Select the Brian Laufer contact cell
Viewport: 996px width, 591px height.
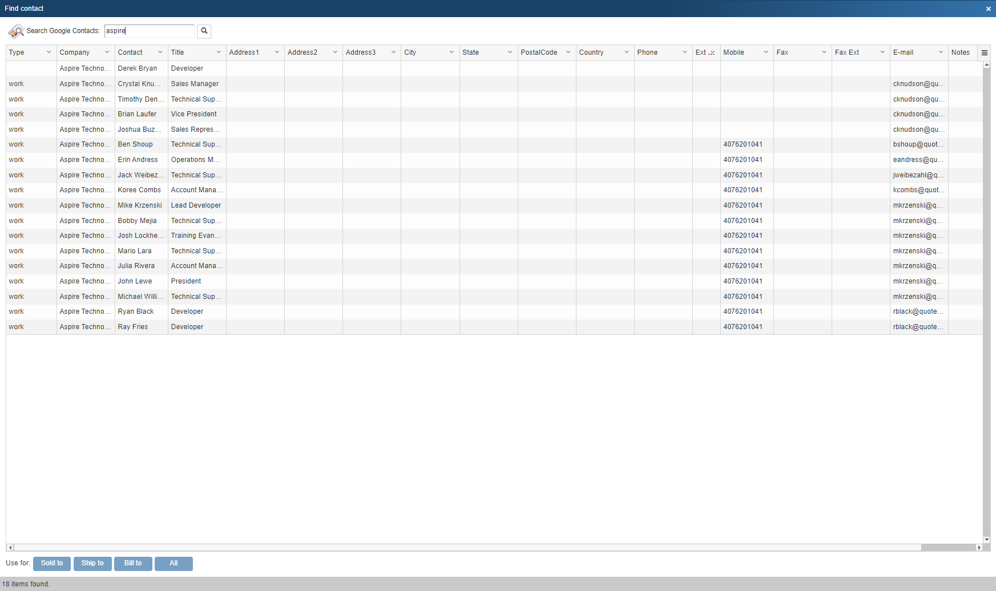141,114
